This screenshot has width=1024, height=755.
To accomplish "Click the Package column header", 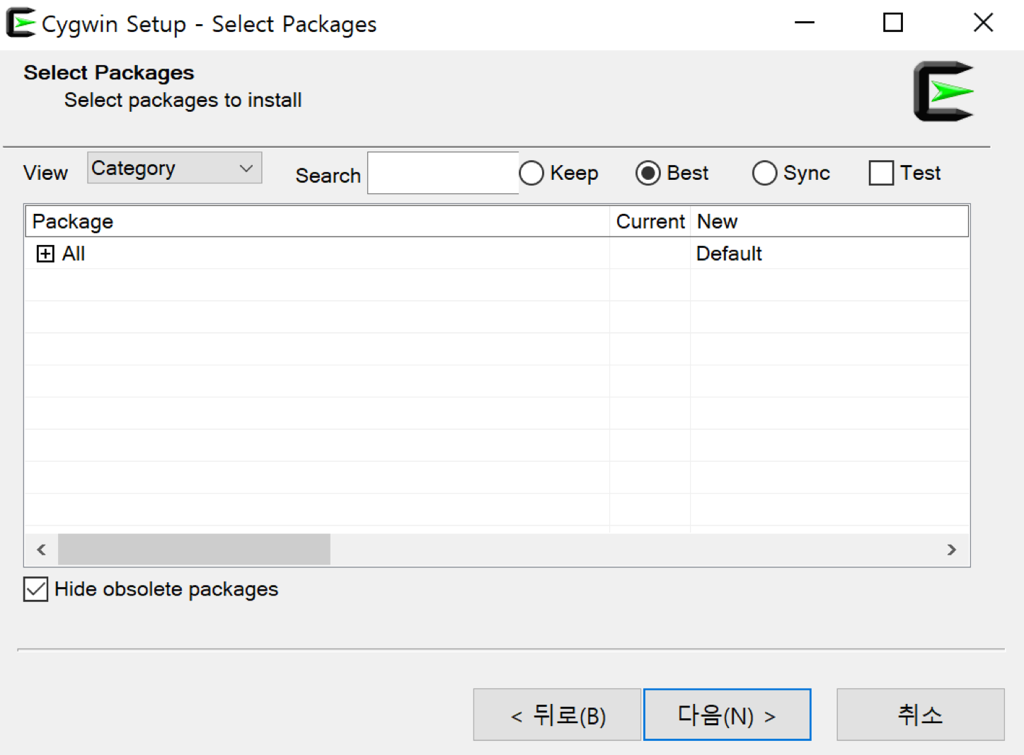I will click(x=317, y=222).
